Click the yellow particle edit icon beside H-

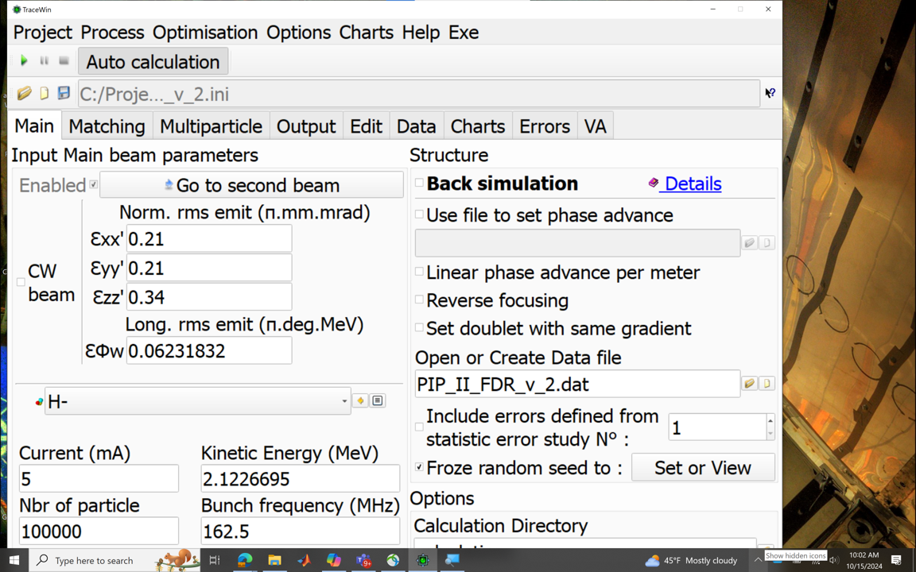[x=360, y=400]
